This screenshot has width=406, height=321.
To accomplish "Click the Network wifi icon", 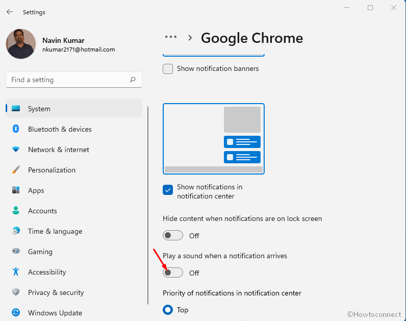I will 16,150.
